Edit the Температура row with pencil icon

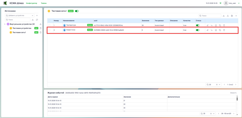pos(208,25)
